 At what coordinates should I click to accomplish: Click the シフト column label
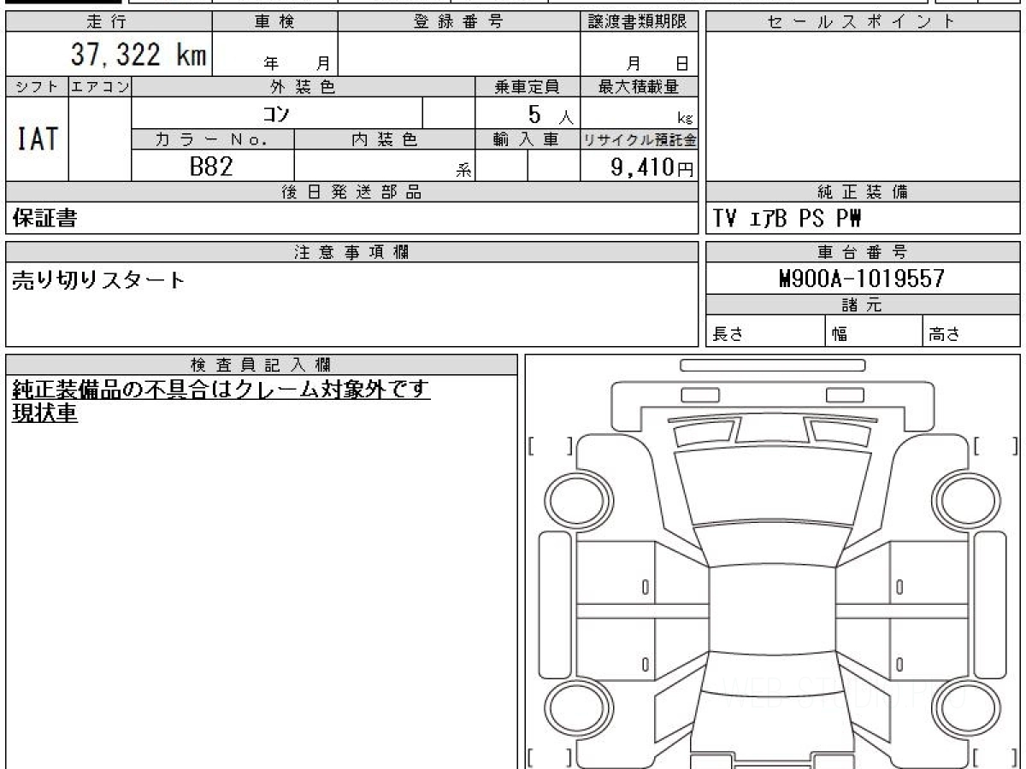[x=37, y=87]
